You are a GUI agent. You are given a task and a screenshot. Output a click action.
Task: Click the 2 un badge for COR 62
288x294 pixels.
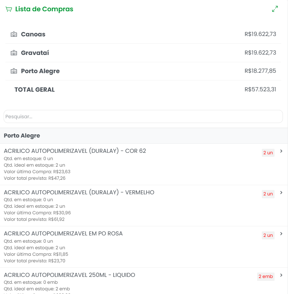pyautogui.click(x=268, y=153)
